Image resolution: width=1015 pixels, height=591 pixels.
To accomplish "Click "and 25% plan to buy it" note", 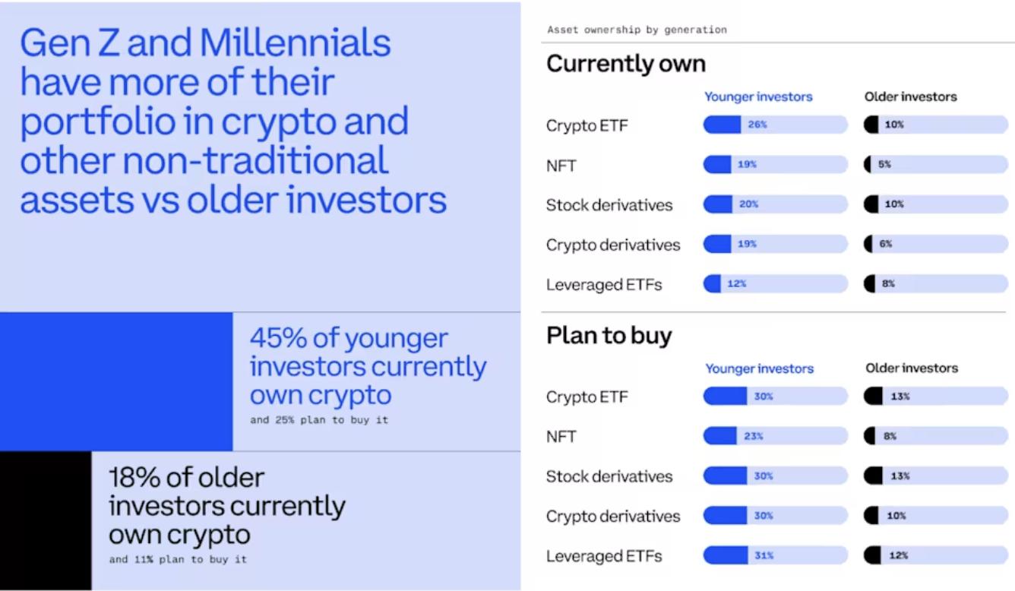I will pyautogui.click(x=319, y=420).
